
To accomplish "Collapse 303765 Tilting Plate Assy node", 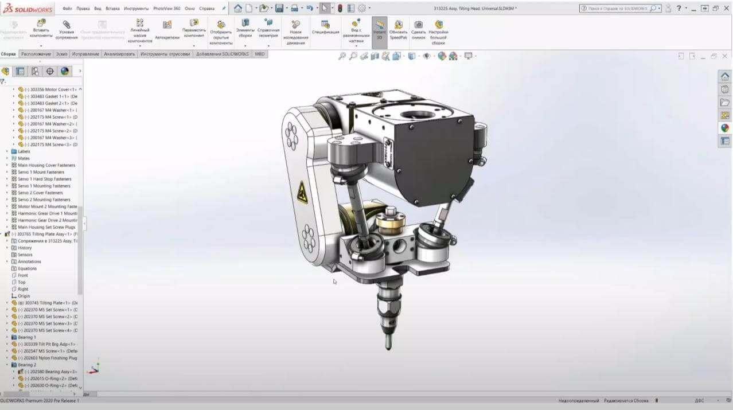I will 2,234.
